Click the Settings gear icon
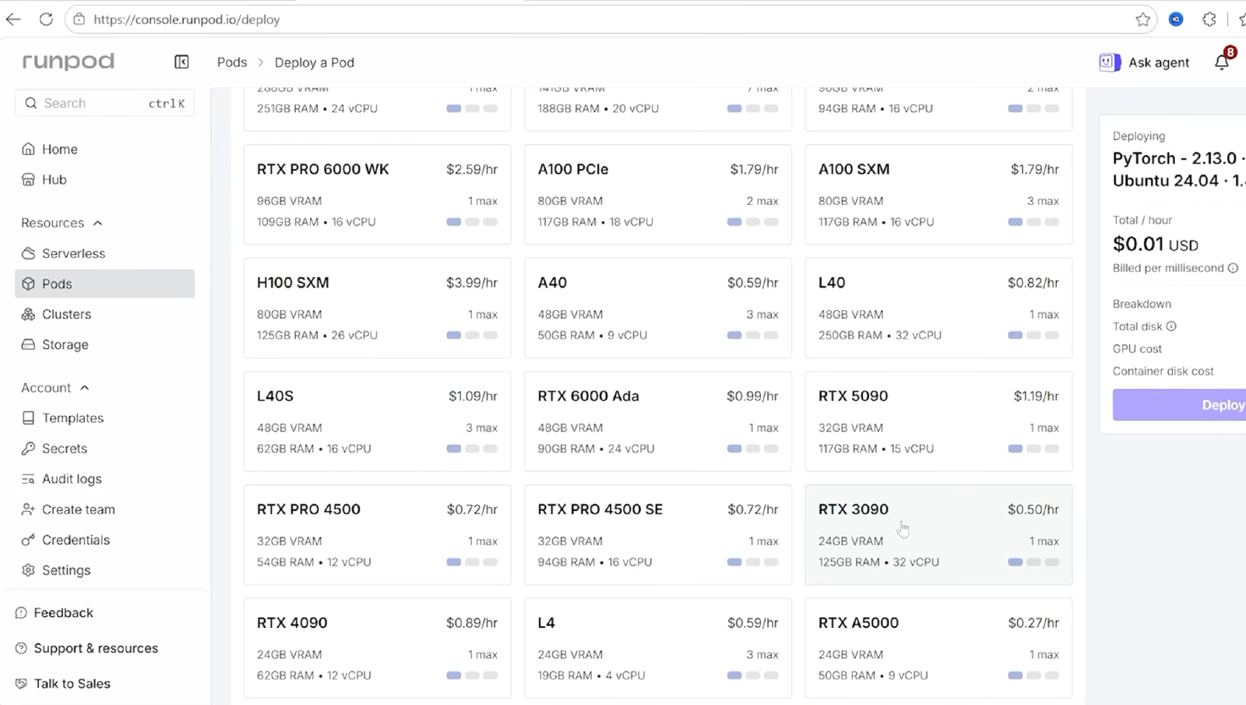1246x705 pixels. [x=29, y=570]
